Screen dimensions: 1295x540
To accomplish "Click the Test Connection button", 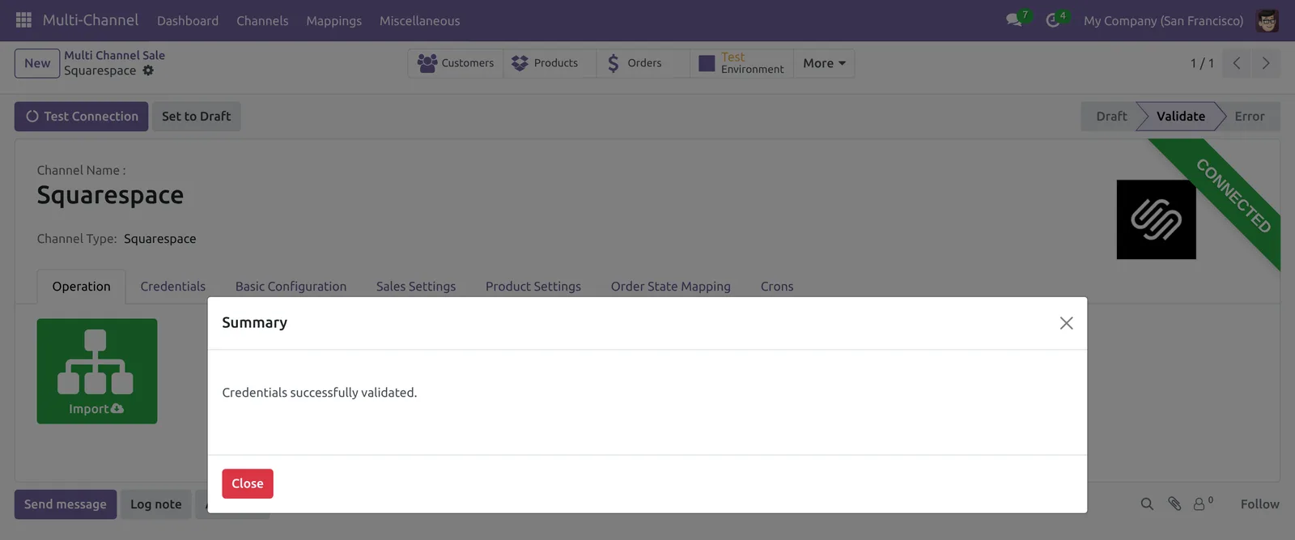I will click(x=81, y=116).
